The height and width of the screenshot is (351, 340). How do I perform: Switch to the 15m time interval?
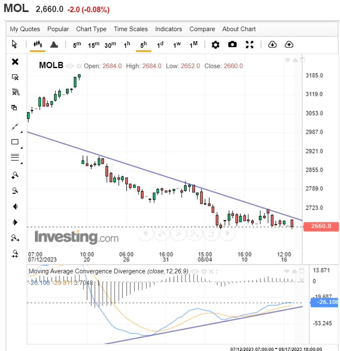(94, 45)
